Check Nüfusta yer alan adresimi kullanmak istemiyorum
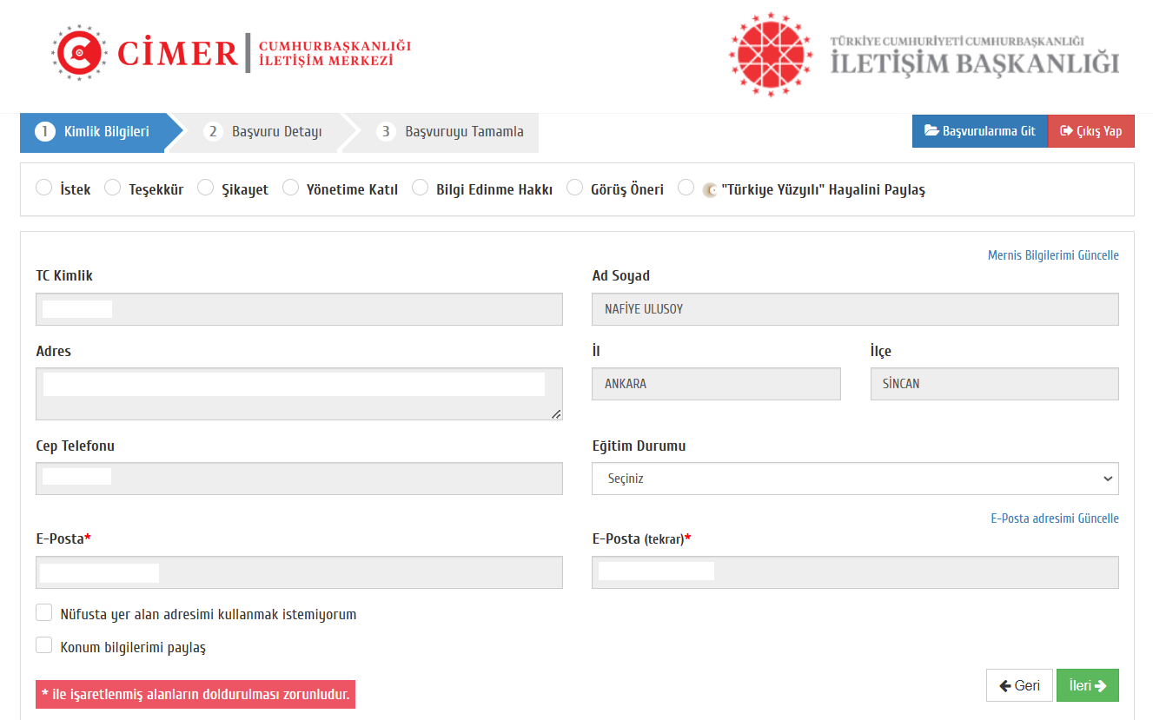This screenshot has height=720, width=1153. tap(44, 613)
